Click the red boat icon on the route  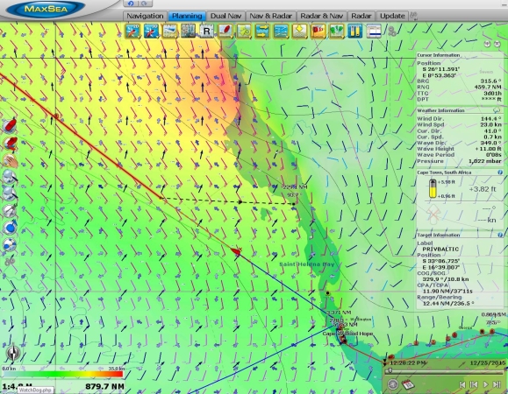(x=236, y=251)
